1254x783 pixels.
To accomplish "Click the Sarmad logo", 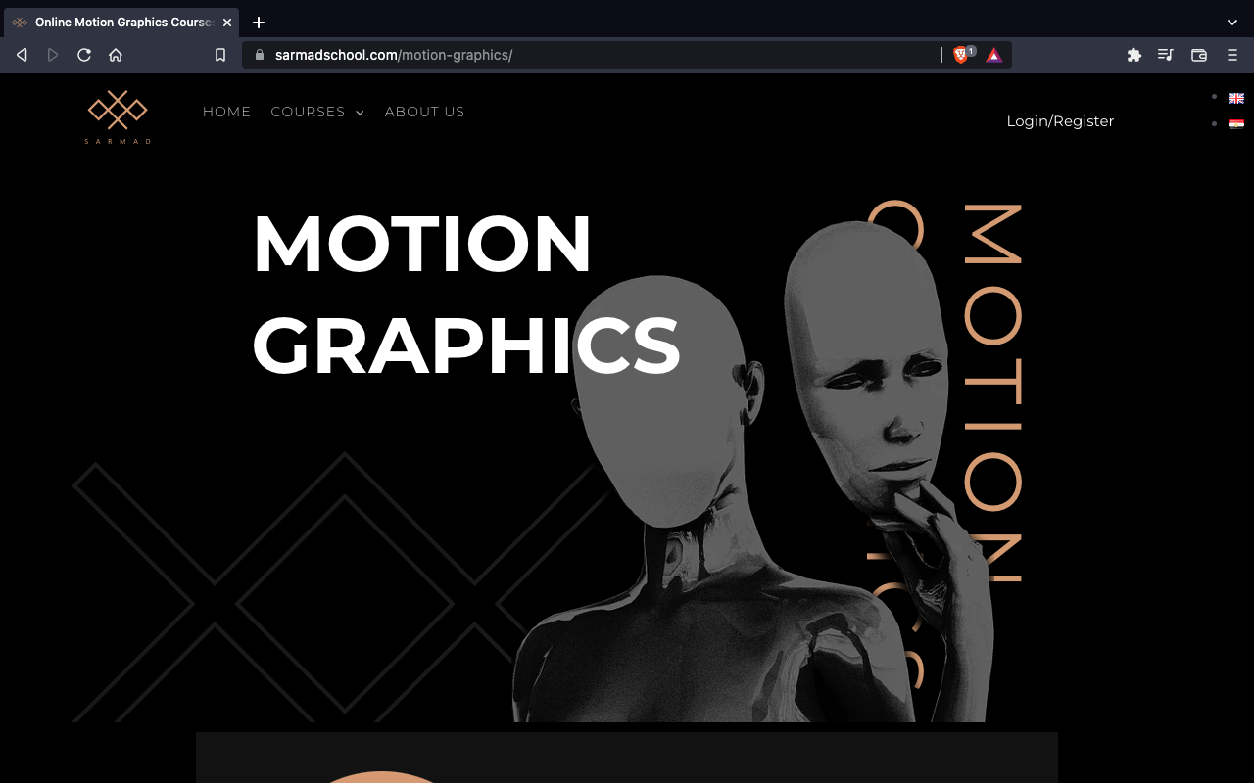I will [118, 116].
